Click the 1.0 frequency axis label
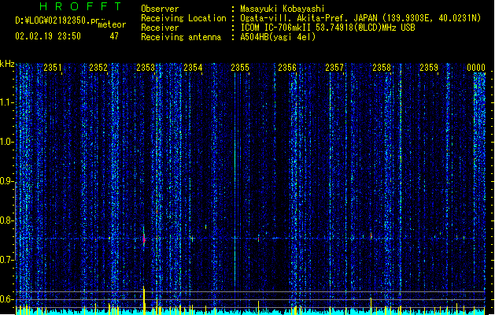Viewport: 495px width, 315px height. pos(6,142)
